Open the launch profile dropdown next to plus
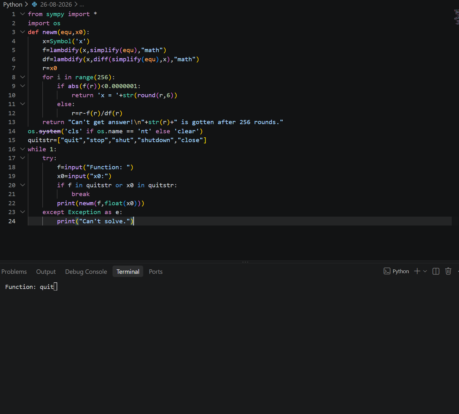The width and height of the screenshot is (459, 414). point(425,271)
